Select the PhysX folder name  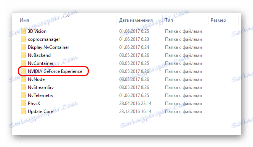click(x=34, y=103)
